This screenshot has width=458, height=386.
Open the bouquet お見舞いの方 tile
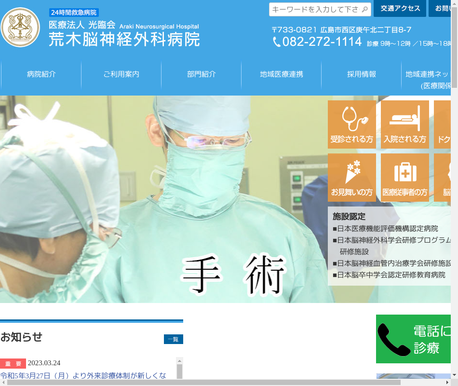tap(352, 178)
